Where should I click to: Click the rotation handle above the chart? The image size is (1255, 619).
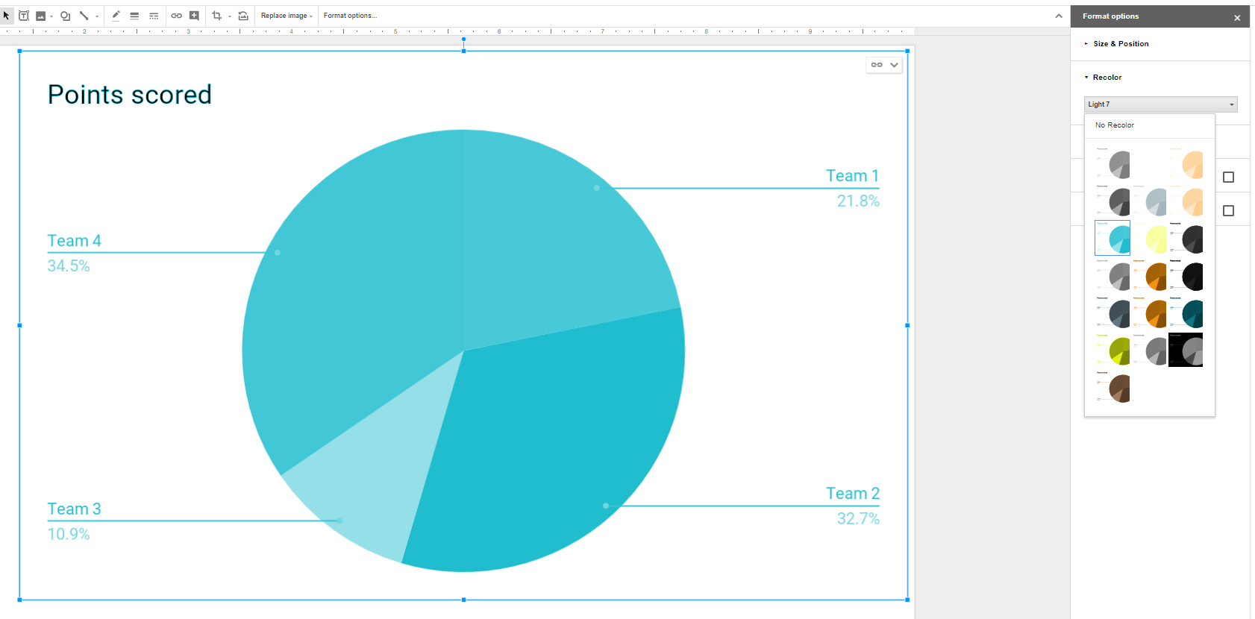point(463,39)
